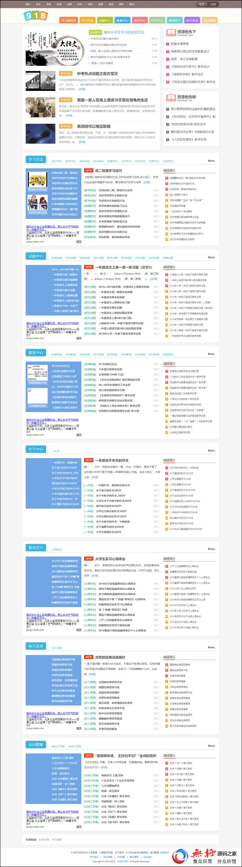Open 阿基米德原理 in 资源抢先下
The image size is (242, 867).
tap(180, 44)
